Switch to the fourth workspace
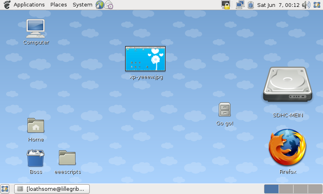The height and width of the screenshot is (194, 323). [x=315, y=189]
